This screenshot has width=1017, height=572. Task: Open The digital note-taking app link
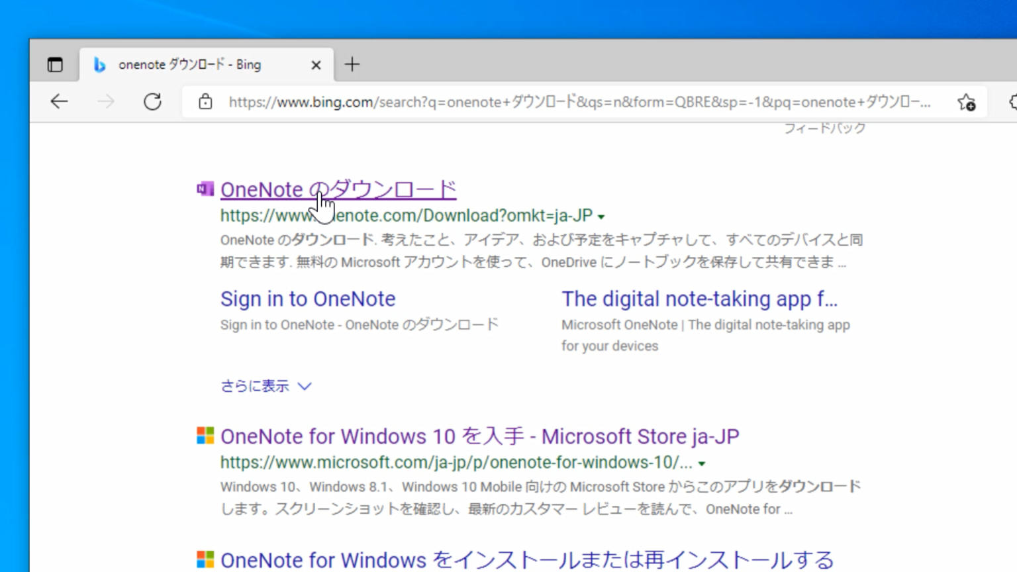pos(699,299)
